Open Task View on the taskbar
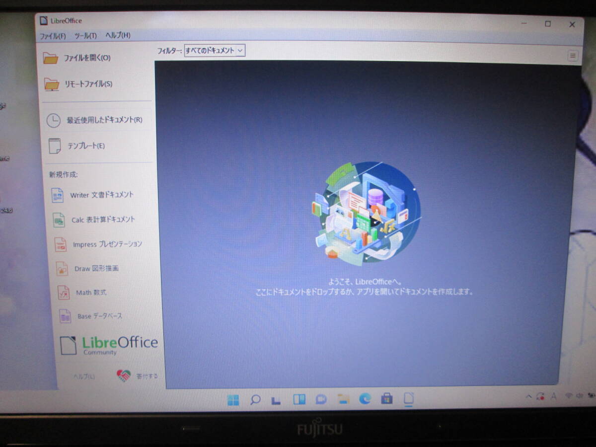This screenshot has height=447, width=596. click(x=277, y=400)
